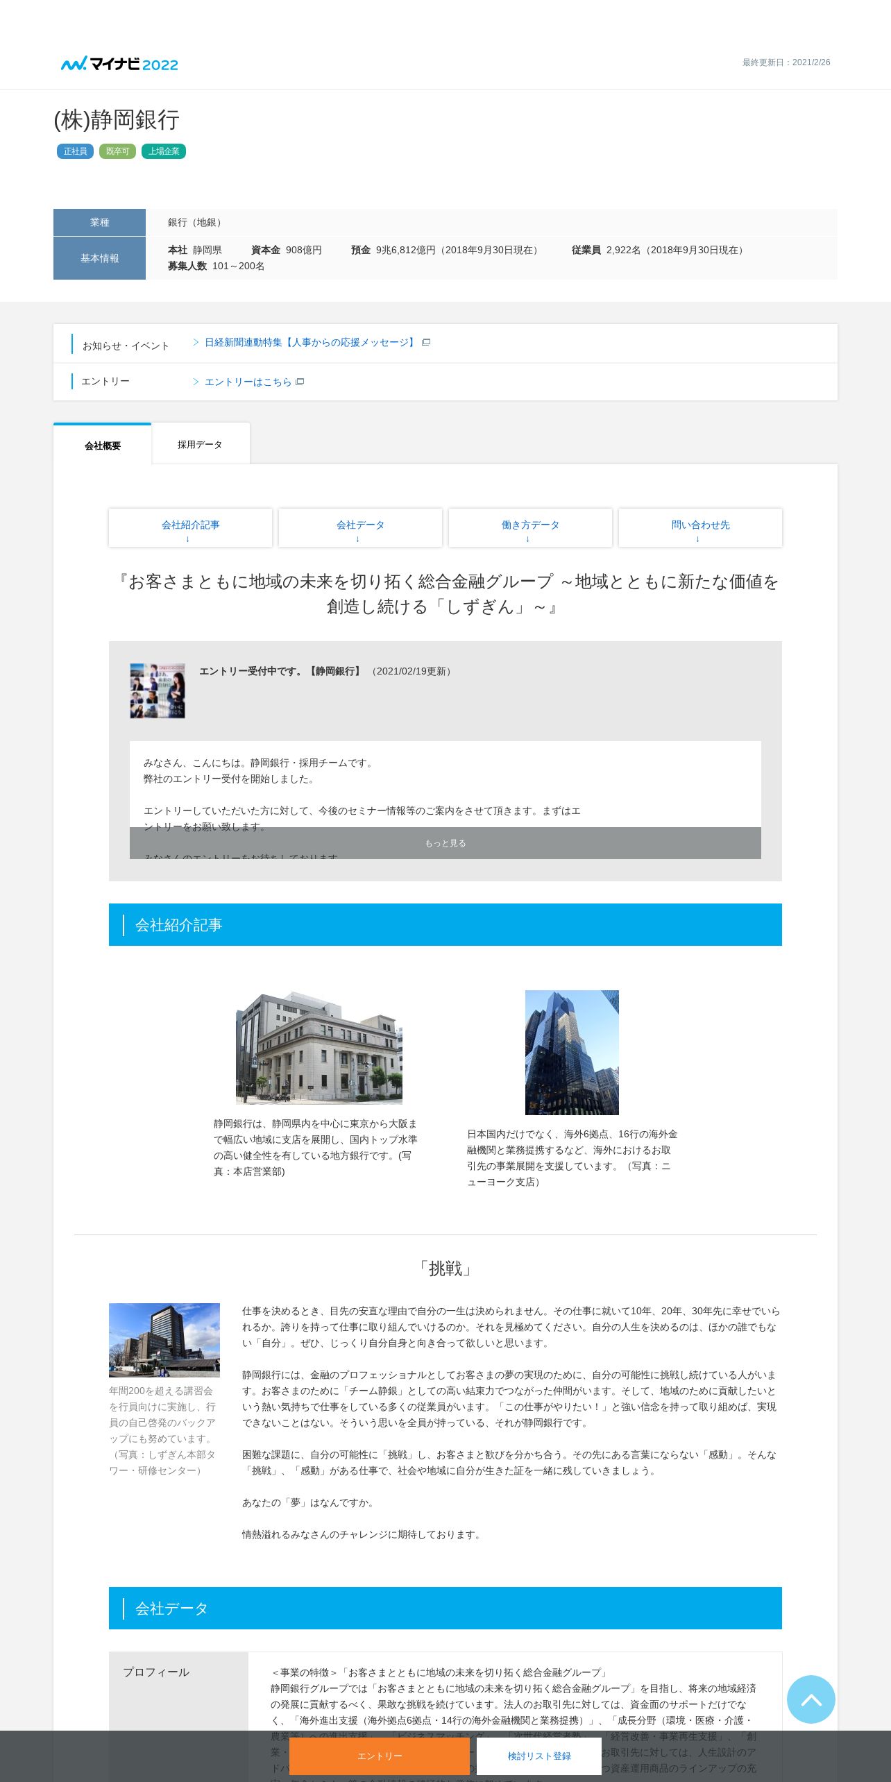Click the お知らせ・イベント label
The image size is (891, 1782).
(126, 346)
